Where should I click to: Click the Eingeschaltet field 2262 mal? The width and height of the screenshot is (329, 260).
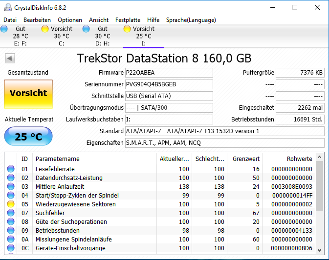(300, 108)
